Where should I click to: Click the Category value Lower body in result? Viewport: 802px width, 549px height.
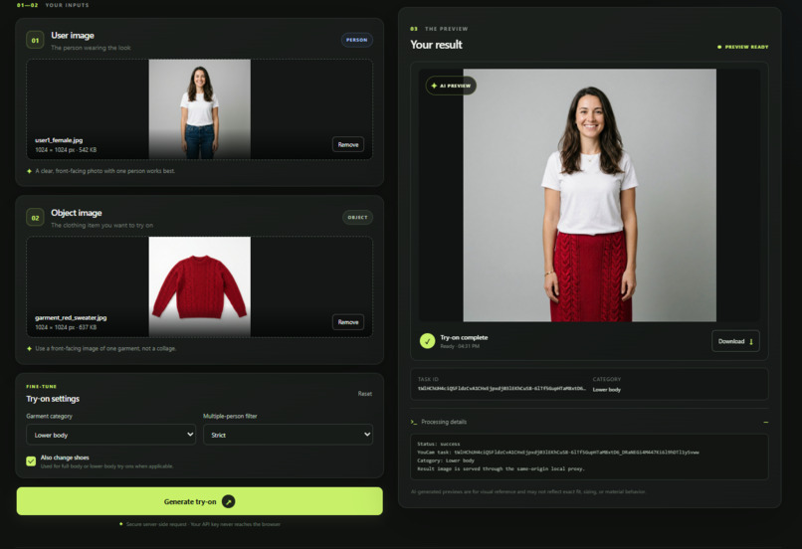(607, 390)
